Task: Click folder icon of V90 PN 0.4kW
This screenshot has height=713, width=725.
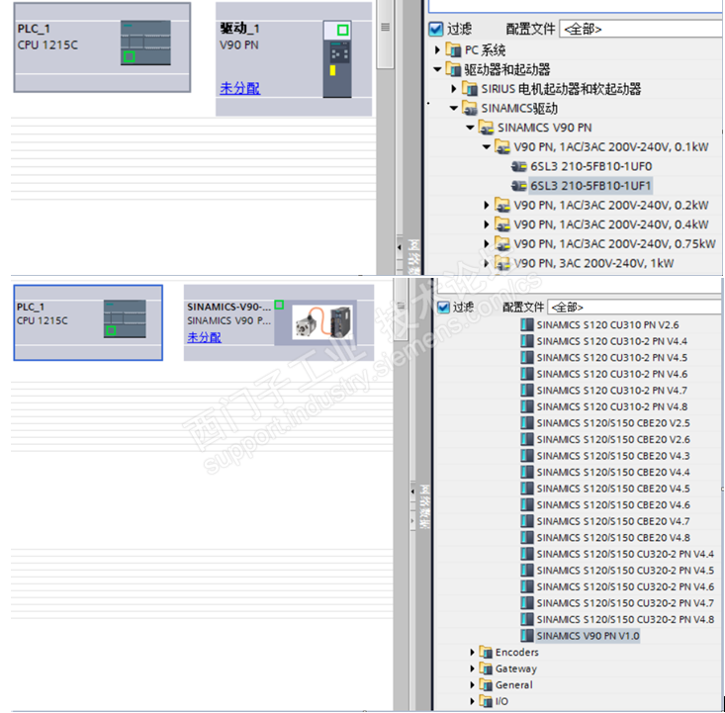Action: [502, 224]
